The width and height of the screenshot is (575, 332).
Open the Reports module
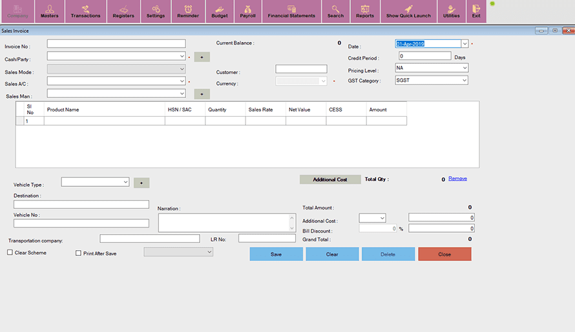(365, 12)
